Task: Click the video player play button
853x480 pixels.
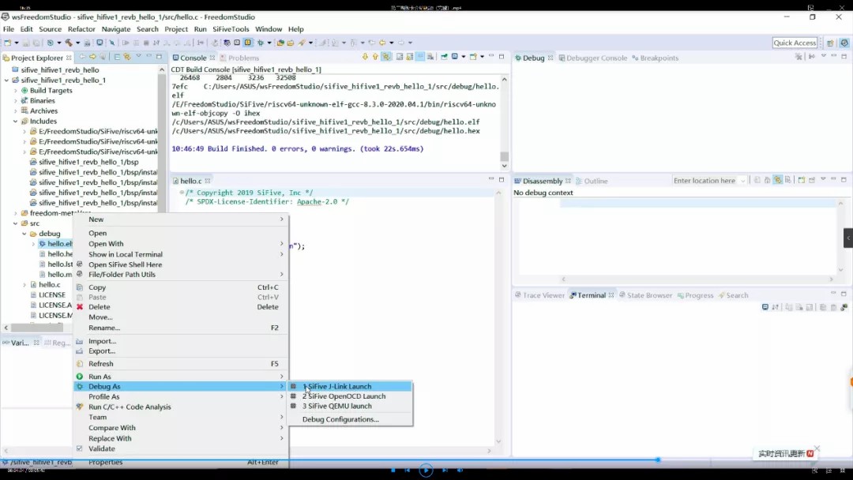Action: tap(426, 471)
